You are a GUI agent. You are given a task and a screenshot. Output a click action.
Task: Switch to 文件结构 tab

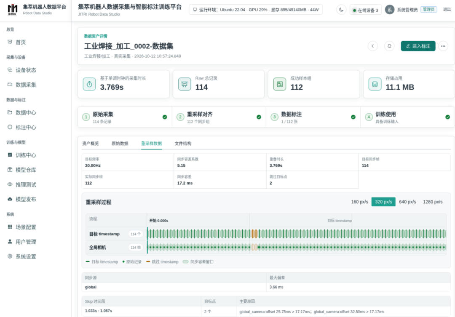pyautogui.click(x=183, y=144)
